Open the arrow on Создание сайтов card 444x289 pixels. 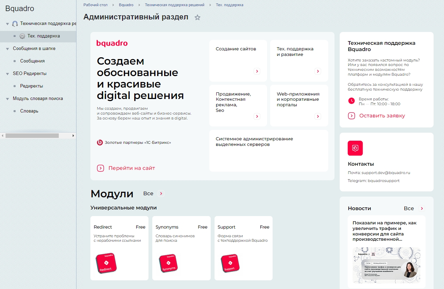pos(257,71)
